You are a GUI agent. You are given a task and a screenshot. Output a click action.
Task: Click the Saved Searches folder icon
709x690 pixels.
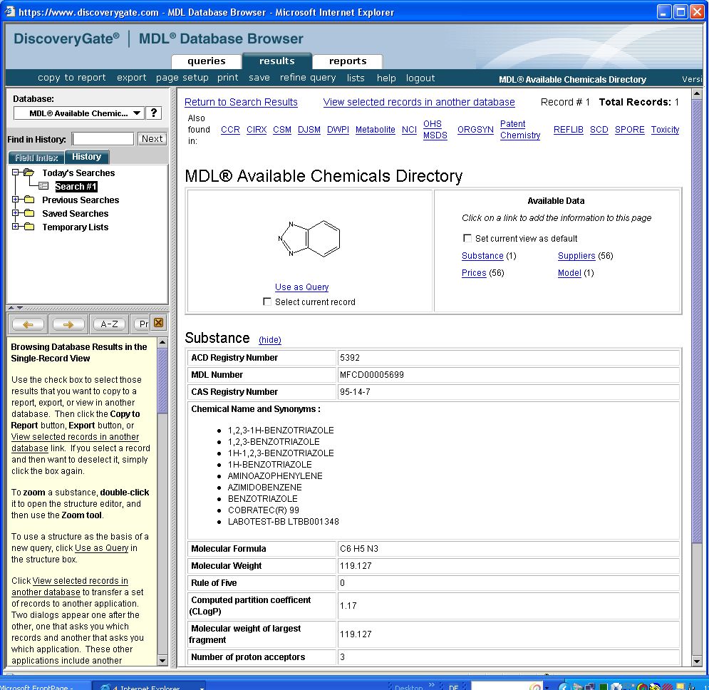[29, 214]
